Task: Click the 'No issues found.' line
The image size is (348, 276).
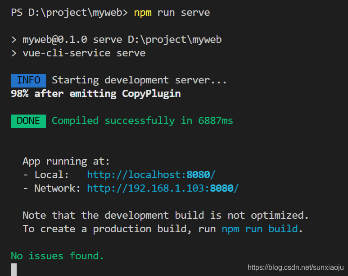Action: (57, 256)
